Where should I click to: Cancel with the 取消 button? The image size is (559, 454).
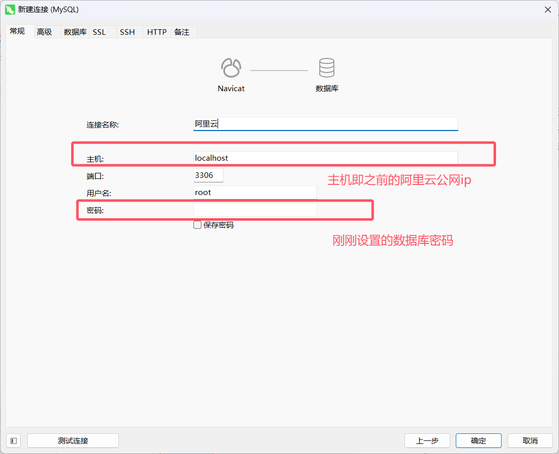click(x=530, y=441)
